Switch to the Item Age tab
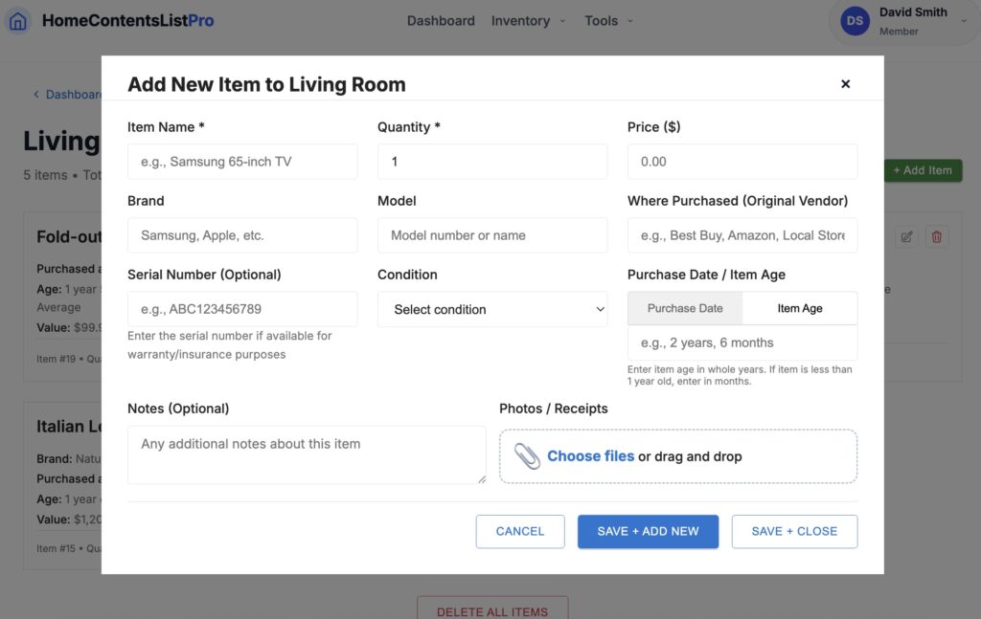This screenshot has height=619, width=981. point(801,308)
